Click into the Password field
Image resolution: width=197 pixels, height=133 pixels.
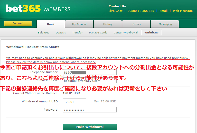(x=89, y=110)
